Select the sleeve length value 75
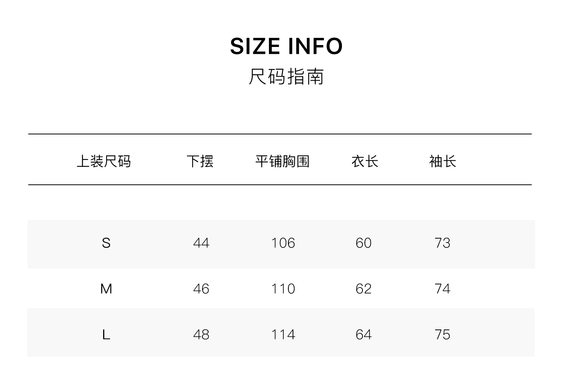The image size is (573, 381). click(442, 335)
